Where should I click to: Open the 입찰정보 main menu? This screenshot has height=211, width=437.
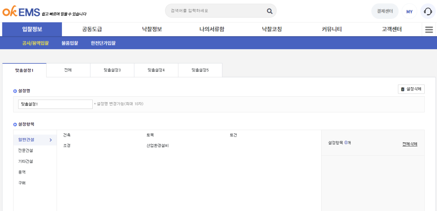click(x=32, y=29)
